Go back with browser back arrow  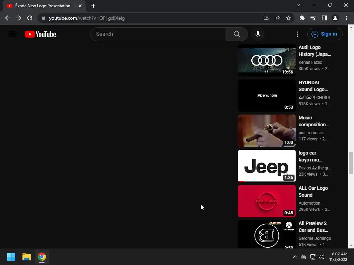tap(8, 18)
